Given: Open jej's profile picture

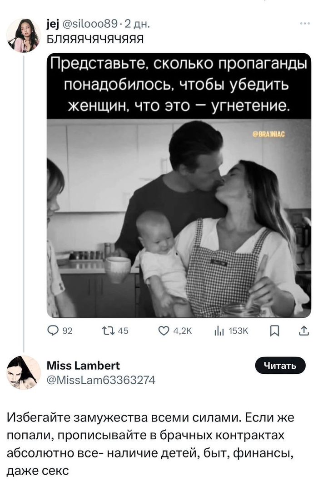Looking at the screenshot, I should pos(23,36).
